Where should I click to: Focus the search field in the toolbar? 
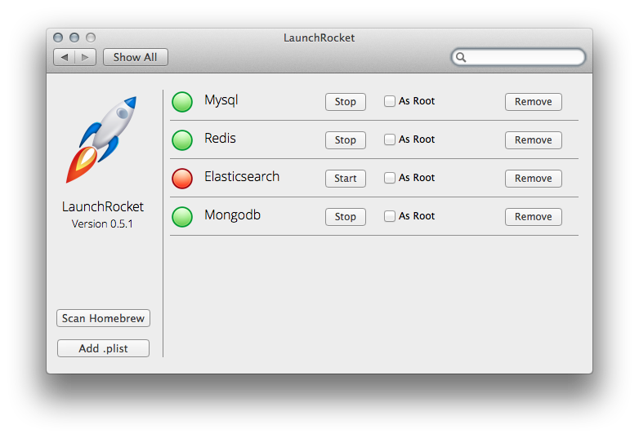518,57
